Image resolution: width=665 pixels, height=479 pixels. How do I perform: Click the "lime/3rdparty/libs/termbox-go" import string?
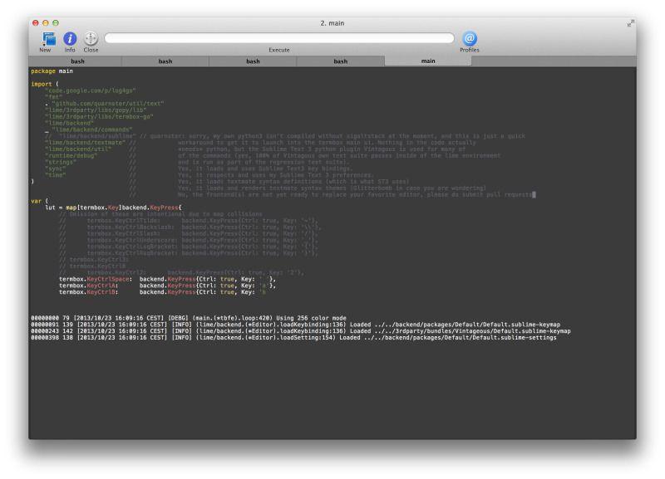99,116
